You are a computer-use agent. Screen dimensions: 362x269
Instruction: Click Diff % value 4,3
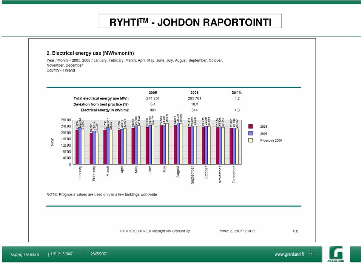click(237, 110)
